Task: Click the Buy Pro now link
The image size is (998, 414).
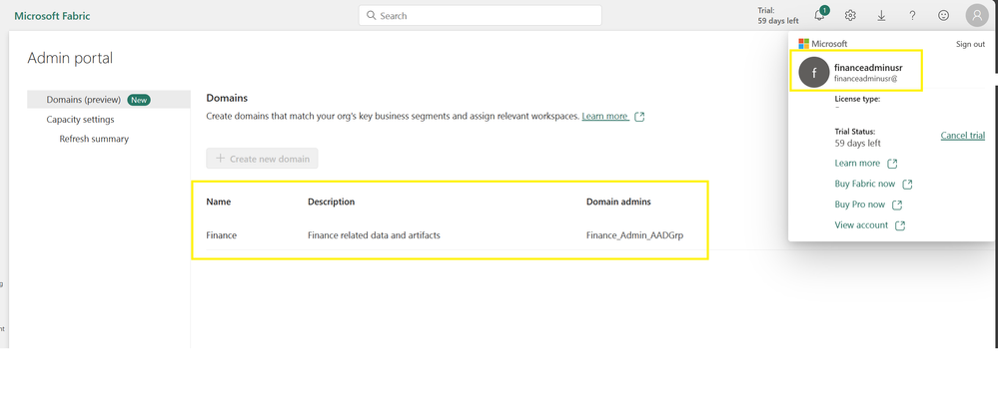Action: click(x=860, y=205)
